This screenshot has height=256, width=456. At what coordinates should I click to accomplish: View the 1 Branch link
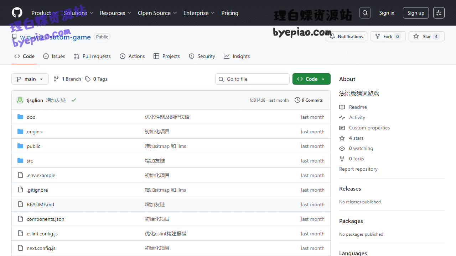pos(67,79)
